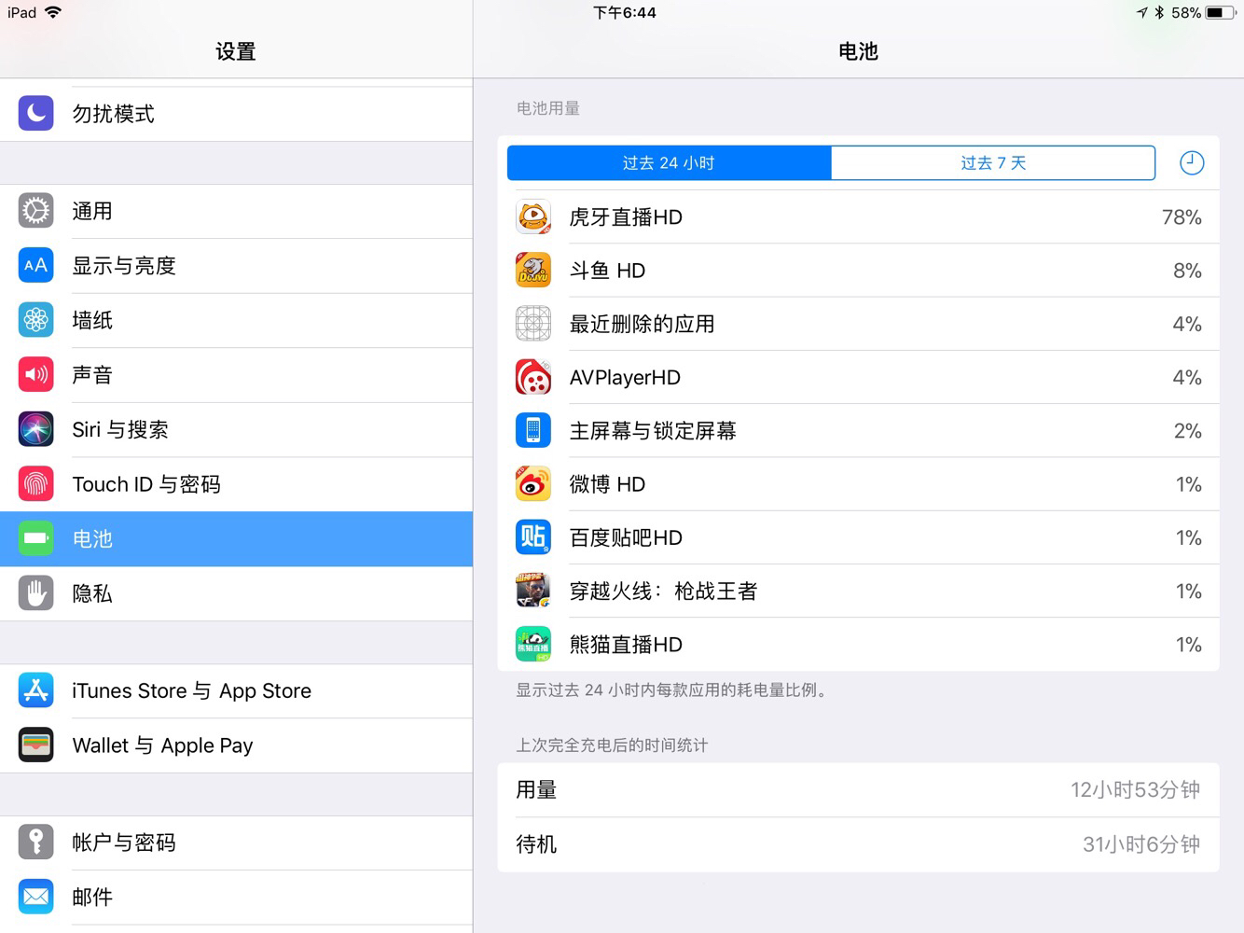Tap the Sounds speaker icon
Image resolution: width=1244 pixels, height=933 pixels.
(x=35, y=375)
